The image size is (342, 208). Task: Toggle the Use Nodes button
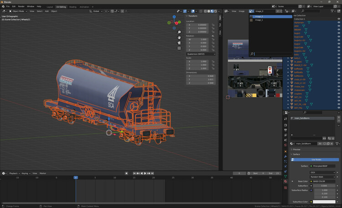(315, 160)
